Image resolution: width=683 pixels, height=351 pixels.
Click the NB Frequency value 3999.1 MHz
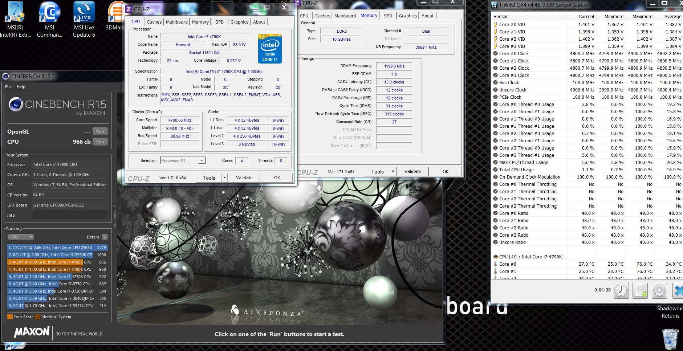pyautogui.click(x=426, y=47)
